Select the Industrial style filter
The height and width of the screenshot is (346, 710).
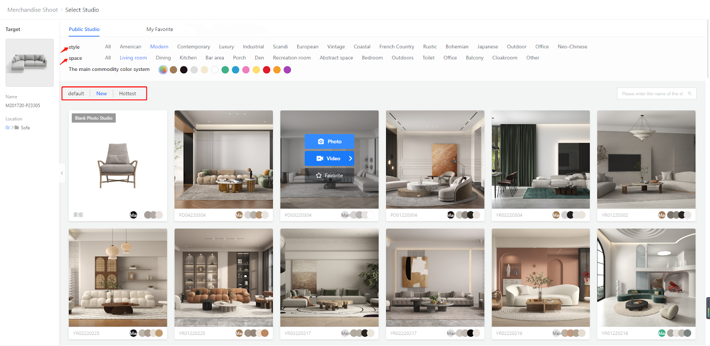(253, 47)
